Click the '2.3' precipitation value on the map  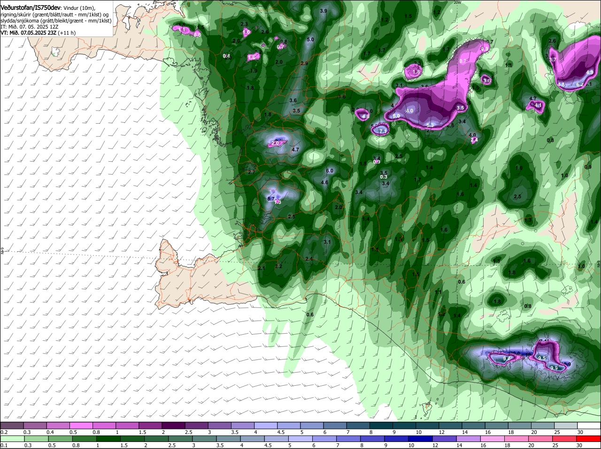point(244,24)
